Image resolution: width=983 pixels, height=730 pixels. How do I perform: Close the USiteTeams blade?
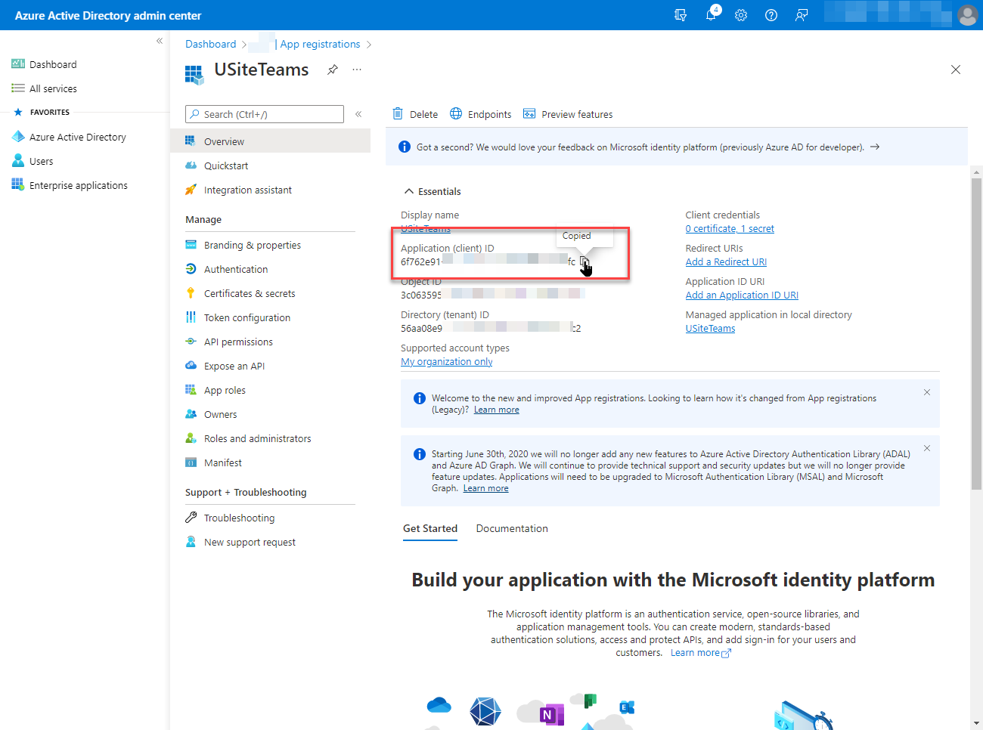tap(956, 70)
